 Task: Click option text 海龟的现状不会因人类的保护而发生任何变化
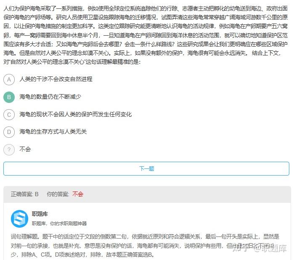pos(76,114)
